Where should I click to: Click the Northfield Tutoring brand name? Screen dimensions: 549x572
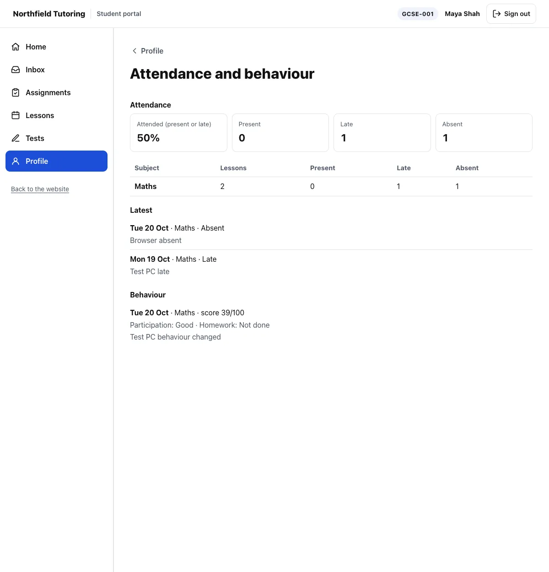(x=49, y=14)
